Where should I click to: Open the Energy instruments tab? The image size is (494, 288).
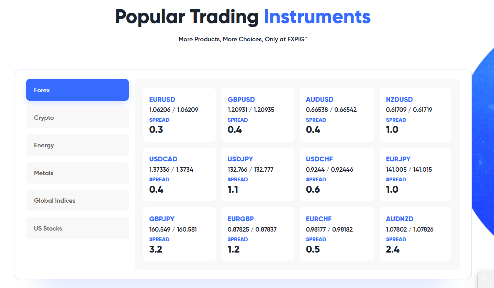coord(77,145)
